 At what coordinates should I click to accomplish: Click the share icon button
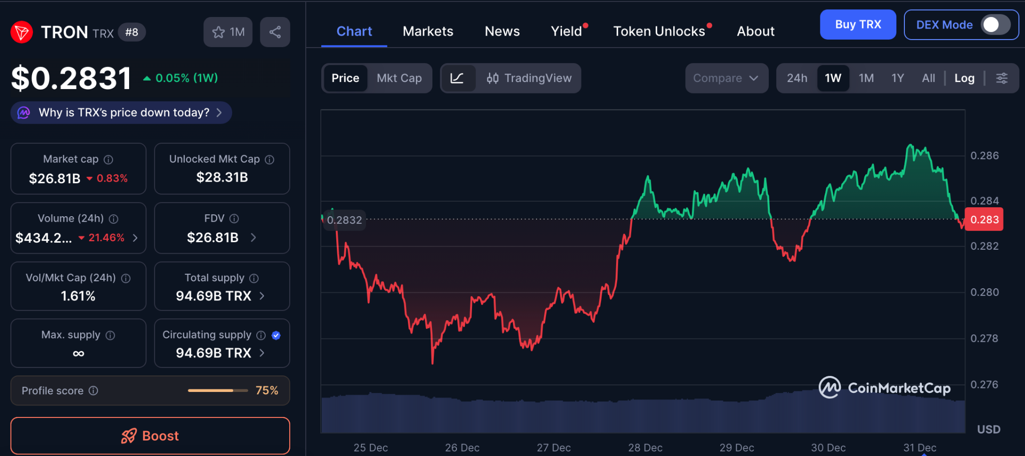tap(275, 33)
